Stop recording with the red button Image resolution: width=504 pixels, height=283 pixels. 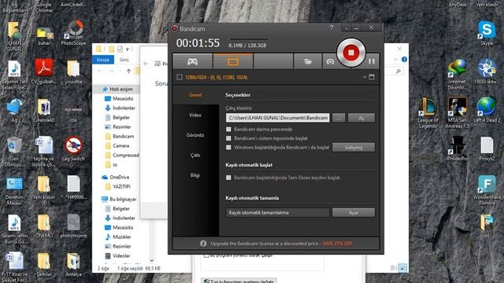[x=351, y=53]
